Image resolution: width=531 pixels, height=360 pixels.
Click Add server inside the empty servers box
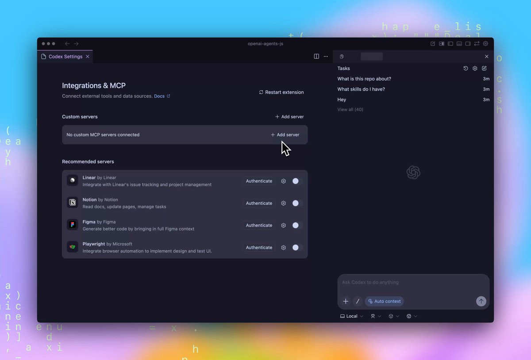285,134
